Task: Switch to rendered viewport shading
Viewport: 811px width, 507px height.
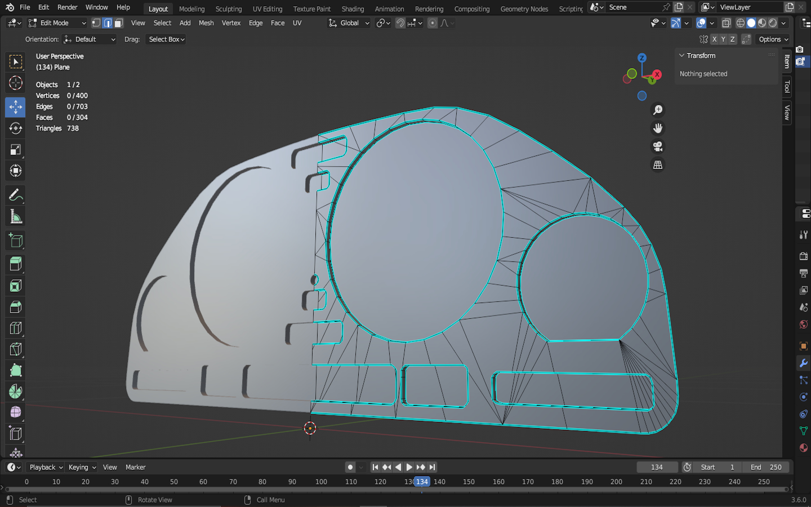Action: pos(773,23)
